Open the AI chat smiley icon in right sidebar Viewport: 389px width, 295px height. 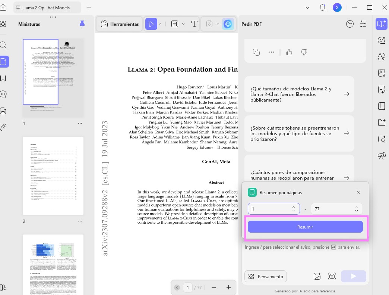pos(382,40)
